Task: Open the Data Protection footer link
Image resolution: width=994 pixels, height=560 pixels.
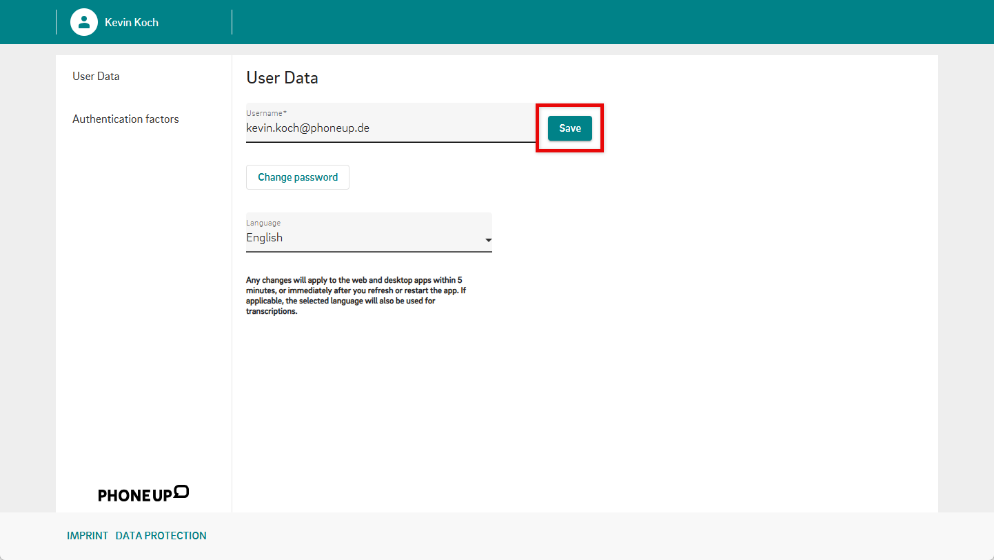Action: click(161, 536)
